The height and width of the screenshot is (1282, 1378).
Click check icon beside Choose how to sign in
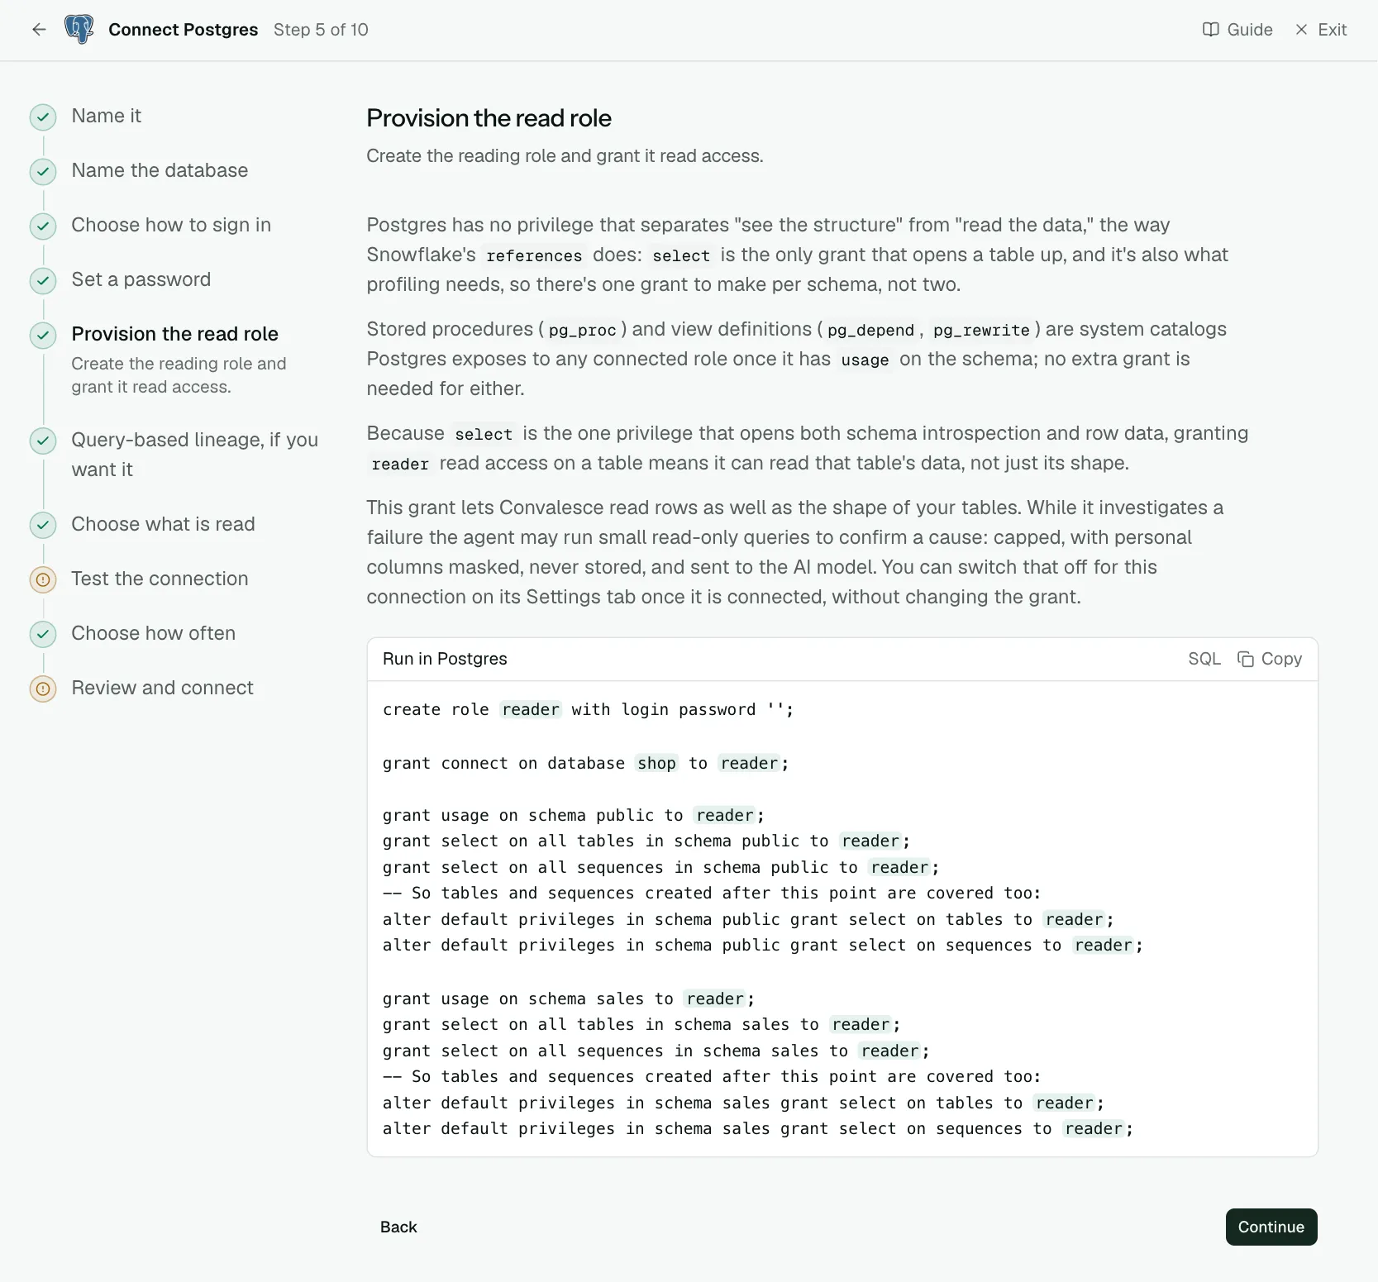43,226
